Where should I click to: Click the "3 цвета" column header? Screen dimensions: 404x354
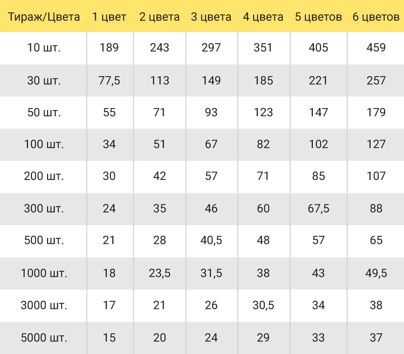(x=211, y=17)
